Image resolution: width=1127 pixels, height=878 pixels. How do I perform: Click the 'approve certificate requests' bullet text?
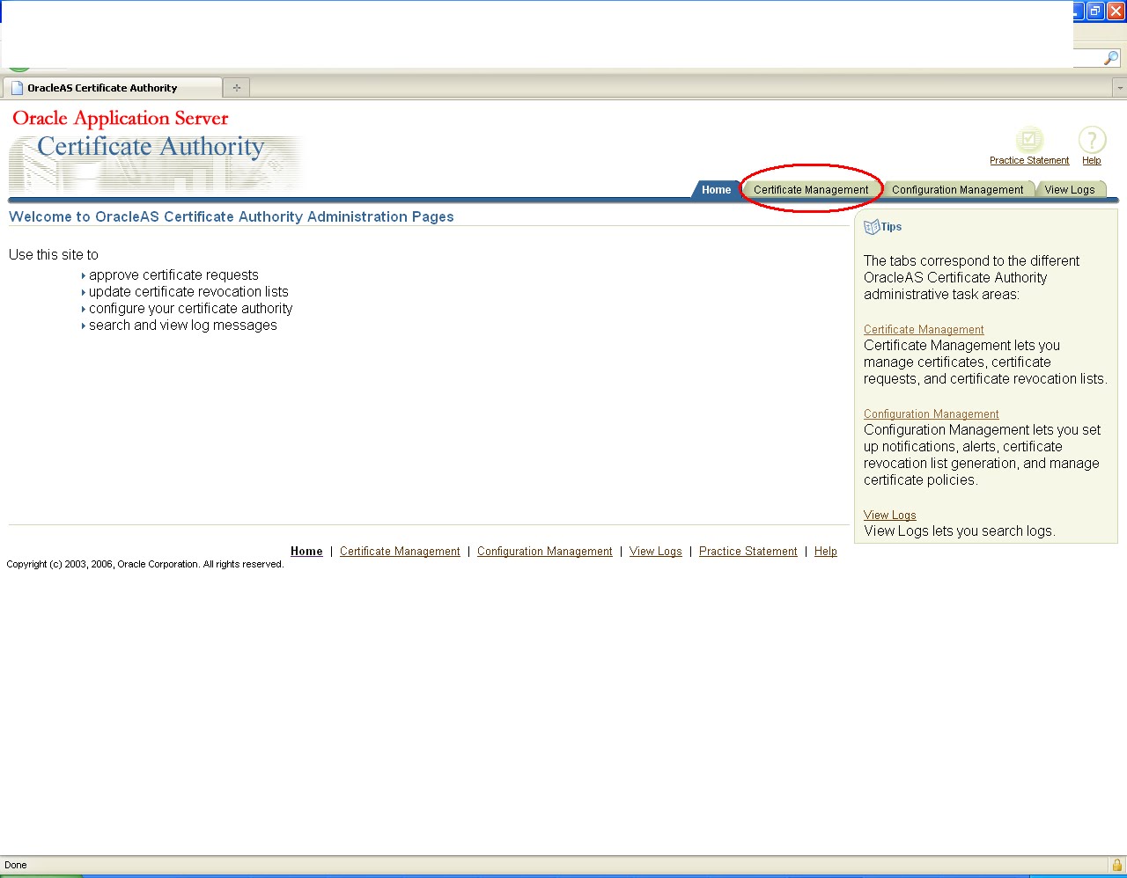coord(173,275)
